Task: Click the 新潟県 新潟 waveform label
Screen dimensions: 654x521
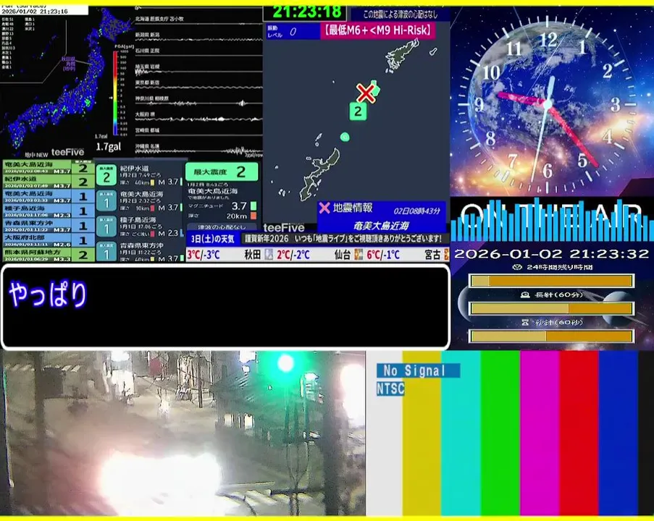Action: pos(147,35)
